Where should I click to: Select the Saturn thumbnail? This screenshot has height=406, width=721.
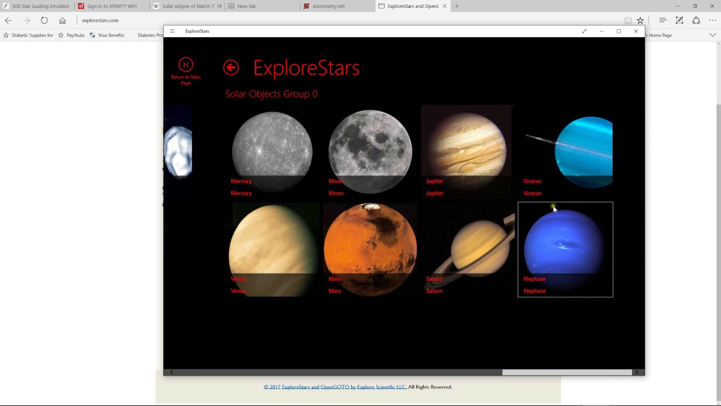[467, 250]
